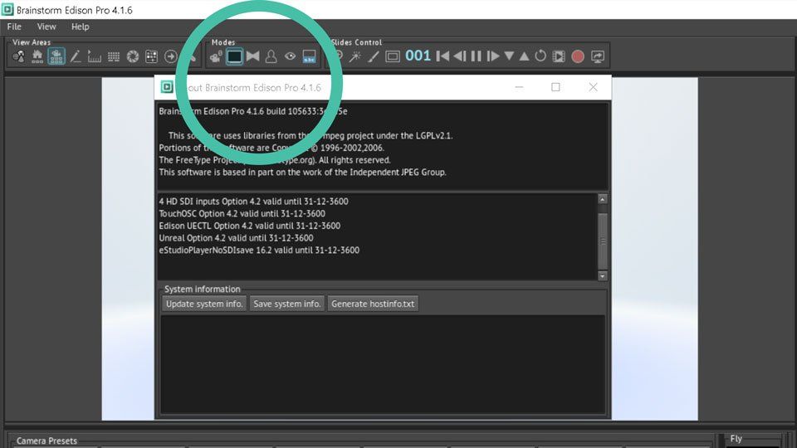Select the bowtie-shaped mode icon
797x448 pixels.
click(252, 56)
